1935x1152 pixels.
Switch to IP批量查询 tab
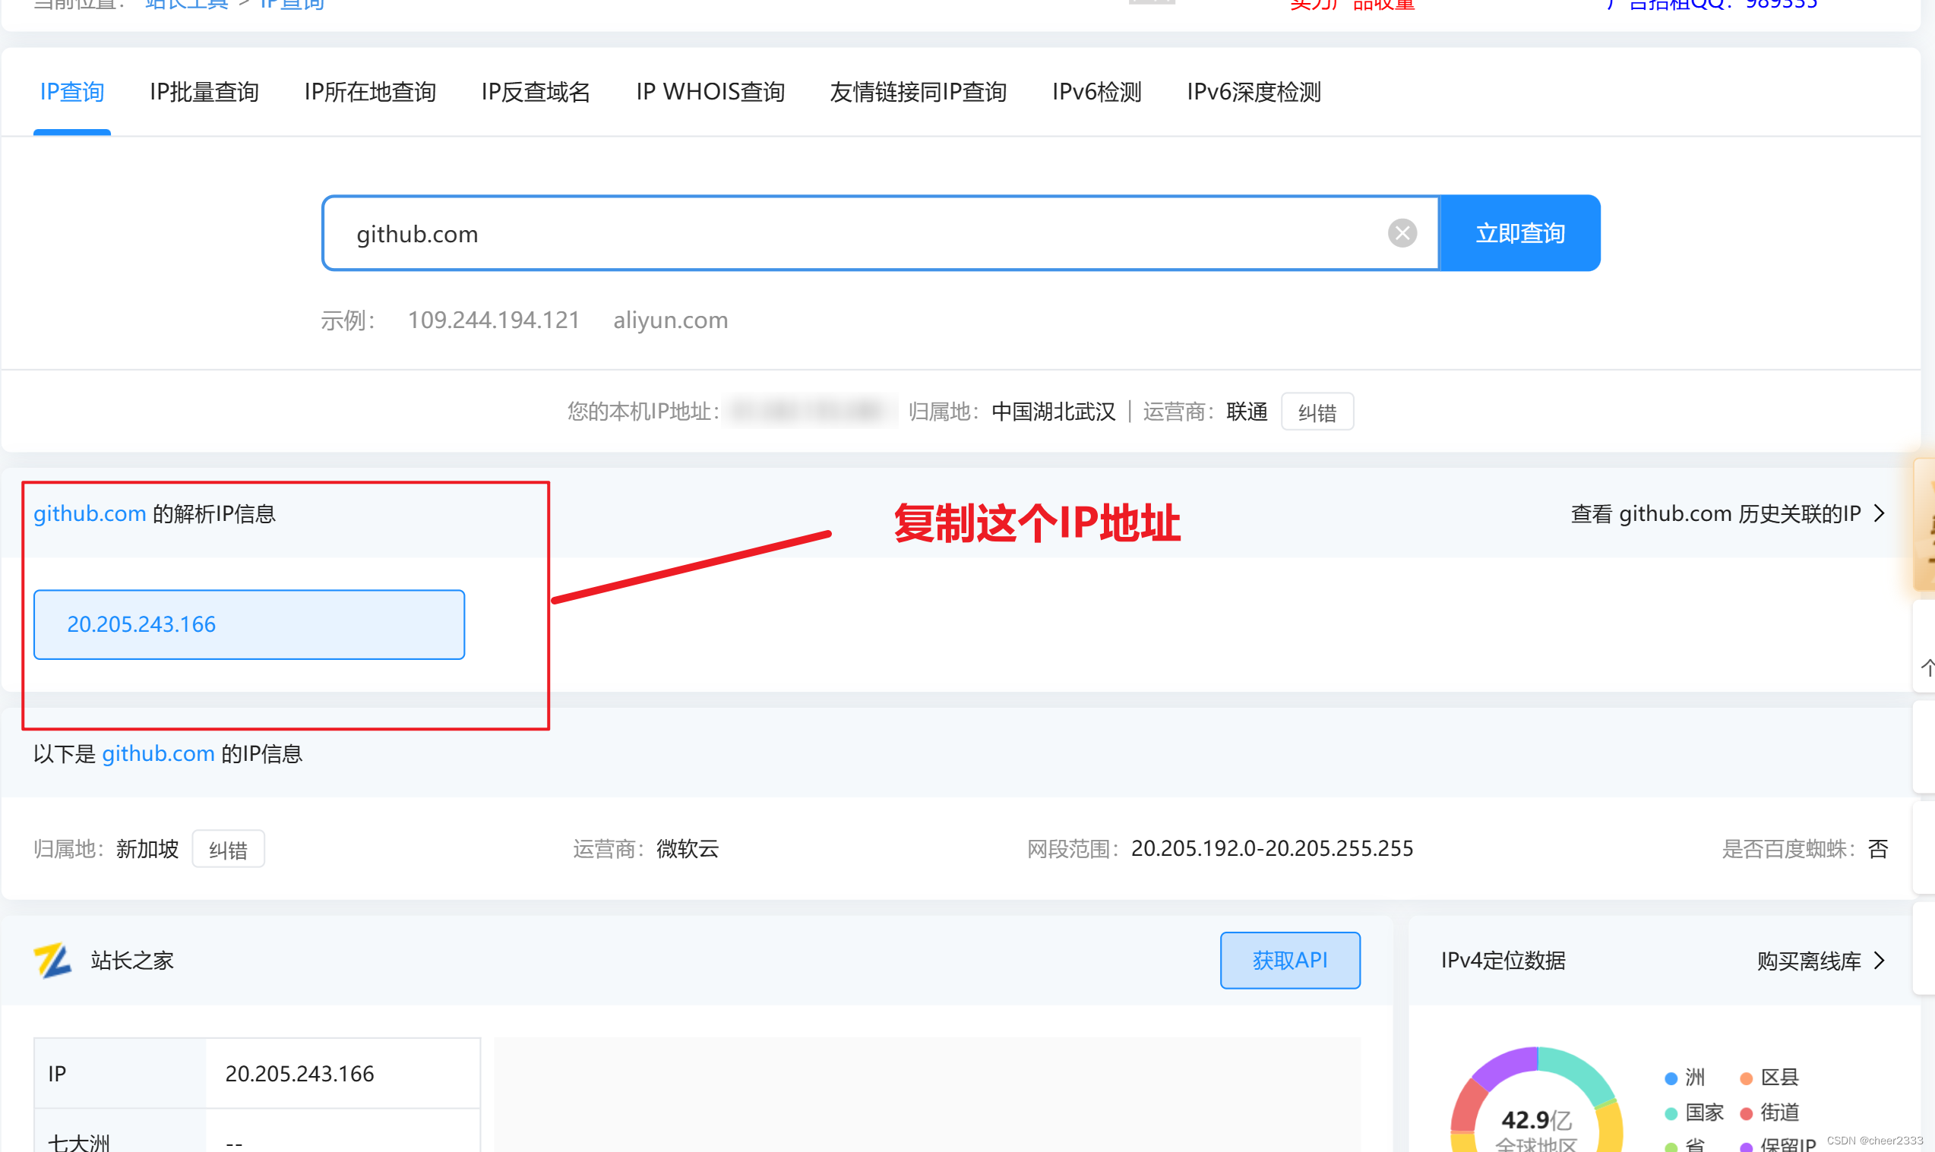pyautogui.click(x=204, y=93)
